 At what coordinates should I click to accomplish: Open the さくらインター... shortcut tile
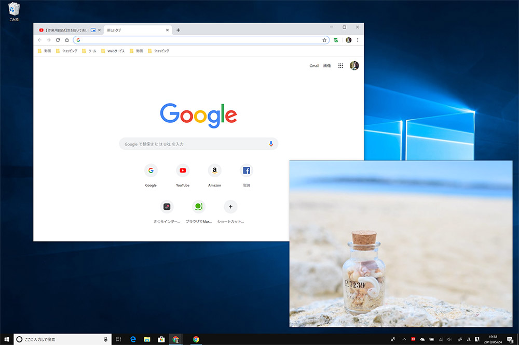coord(167,211)
